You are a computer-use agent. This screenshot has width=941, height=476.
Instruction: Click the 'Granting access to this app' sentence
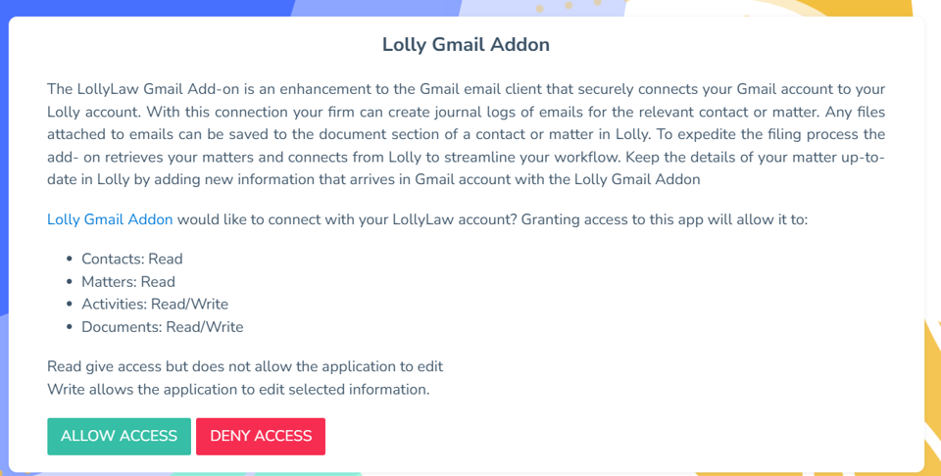click(665, 219)
